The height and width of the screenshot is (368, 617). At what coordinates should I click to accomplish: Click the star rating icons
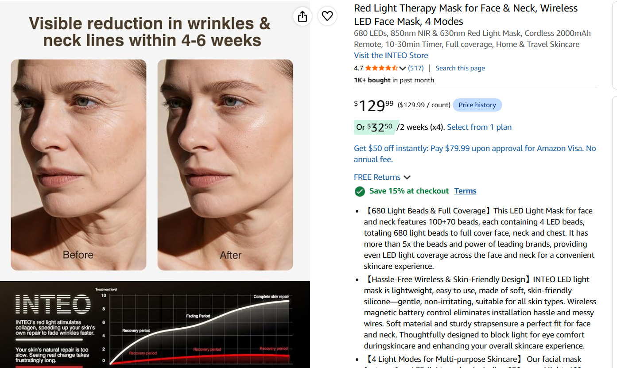381,68
